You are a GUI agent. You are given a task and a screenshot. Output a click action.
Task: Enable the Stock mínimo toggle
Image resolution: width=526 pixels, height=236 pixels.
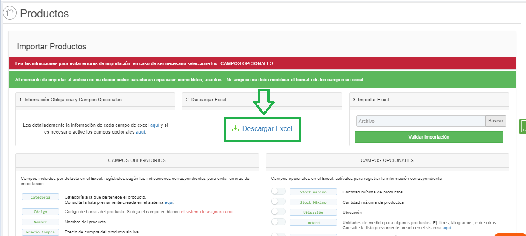(279, 191)
